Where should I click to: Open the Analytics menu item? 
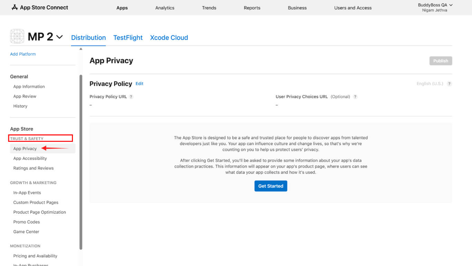point(165,8)
